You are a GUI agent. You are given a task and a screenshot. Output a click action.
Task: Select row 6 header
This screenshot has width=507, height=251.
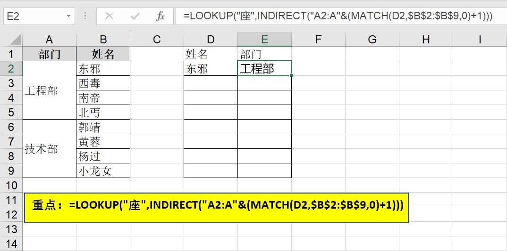(x=11, y=127)
